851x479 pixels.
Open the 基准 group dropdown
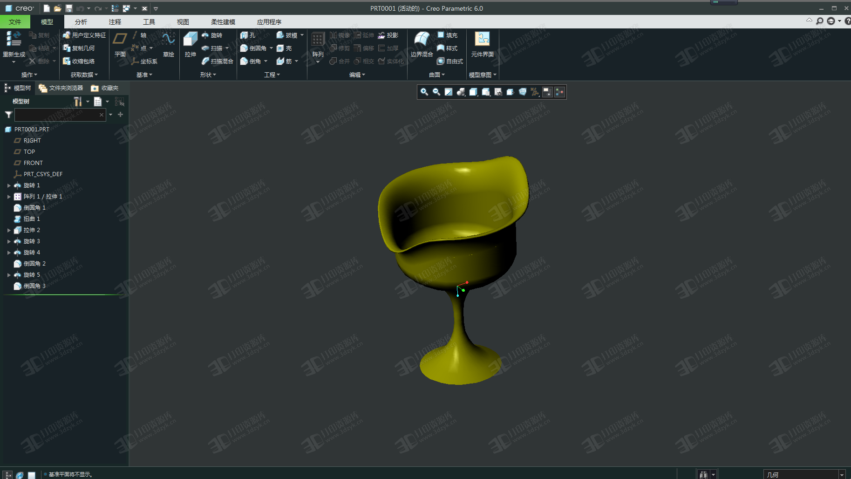pyautogui.click(x=144, y=75)
